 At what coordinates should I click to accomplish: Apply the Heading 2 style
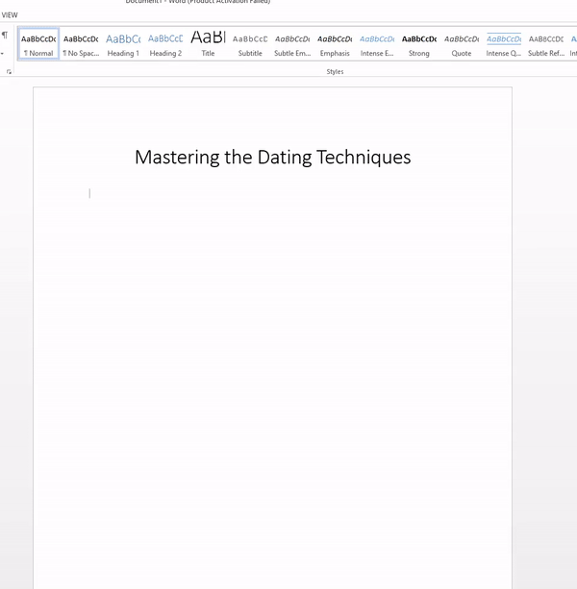[165, 44]
